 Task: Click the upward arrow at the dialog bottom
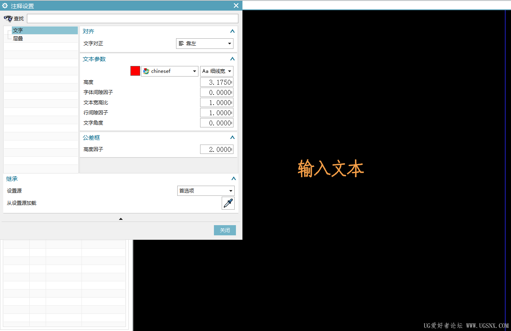(x=121, y=219)
